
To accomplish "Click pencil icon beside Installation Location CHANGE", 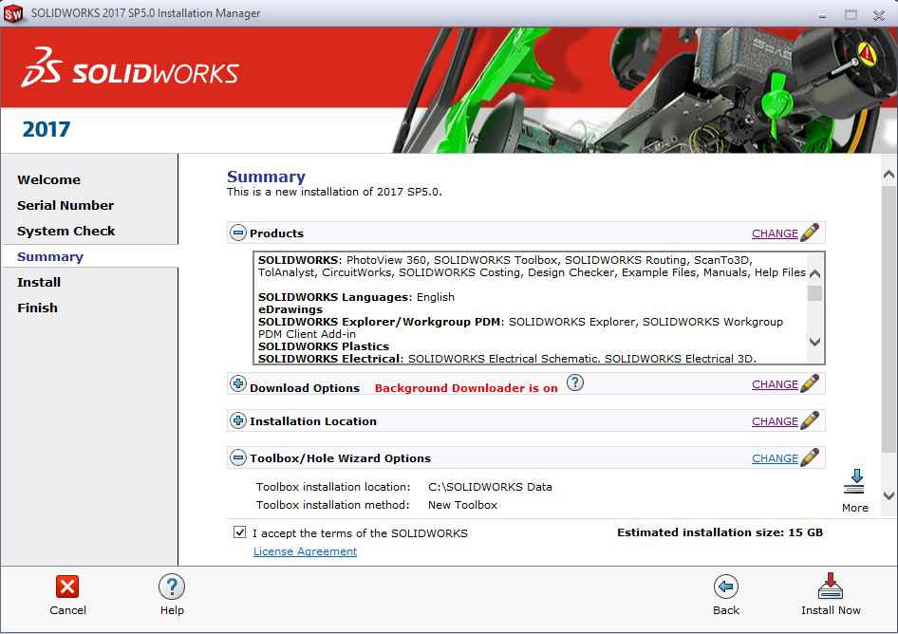I will pyautogui.click(x=810, y=420).
